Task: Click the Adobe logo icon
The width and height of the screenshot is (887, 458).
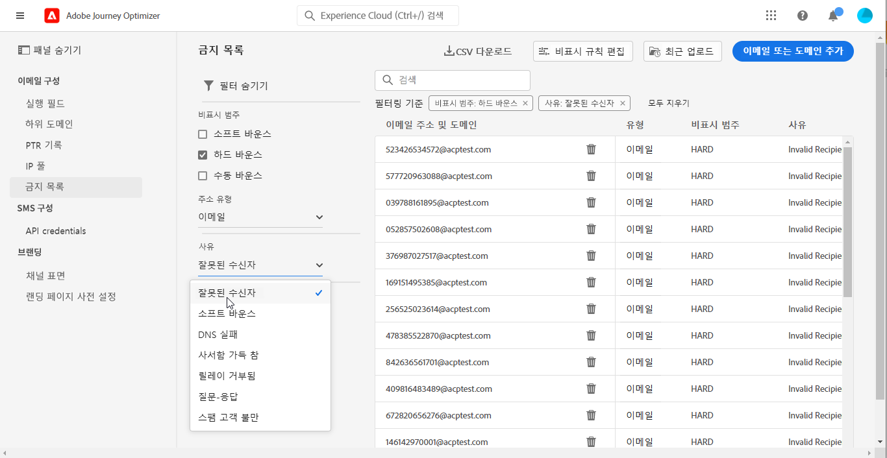Action: (52, 16)
